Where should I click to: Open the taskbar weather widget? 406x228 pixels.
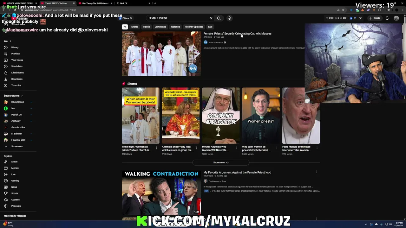8,224
